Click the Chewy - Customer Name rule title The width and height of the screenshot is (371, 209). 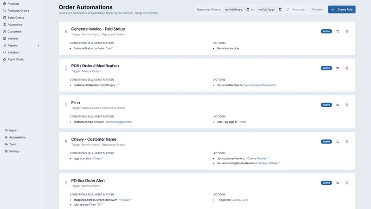[x=94, y=139]
